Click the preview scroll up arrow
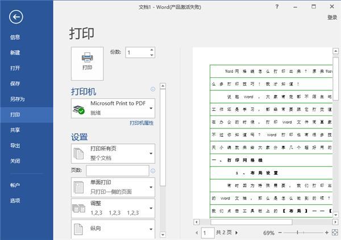This screenshot has height=240, width=341. (x=335, y=51)
